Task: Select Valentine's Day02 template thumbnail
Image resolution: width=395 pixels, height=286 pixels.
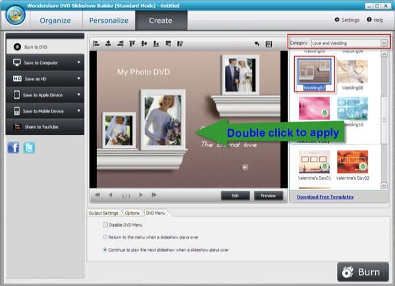Action: (352, 162)
